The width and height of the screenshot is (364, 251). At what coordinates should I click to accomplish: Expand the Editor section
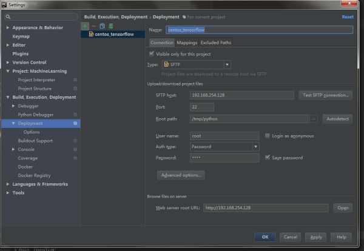pos(8,45)
